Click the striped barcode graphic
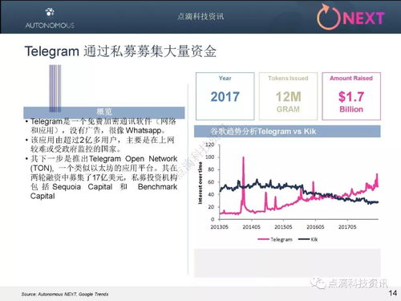Screen dimensions: 401x301 pos(55,88)
